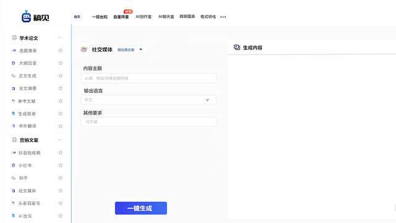
Task: Open 头条百家号 in the sidebar
Action: pyautogui.click(x=29, y=203)
